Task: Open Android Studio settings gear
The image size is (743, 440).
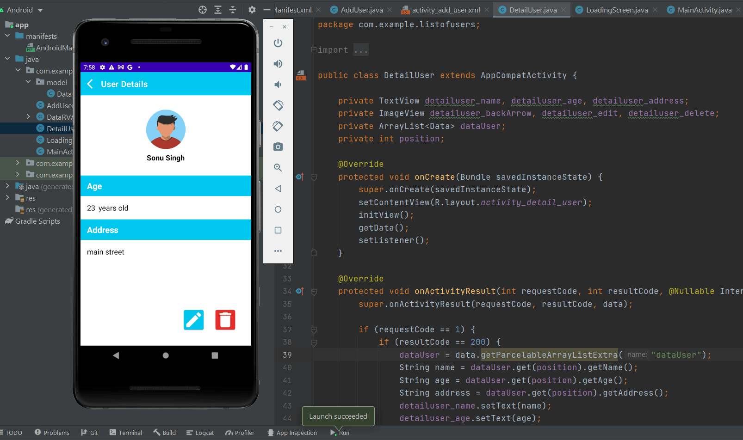Action: (252, 9)
